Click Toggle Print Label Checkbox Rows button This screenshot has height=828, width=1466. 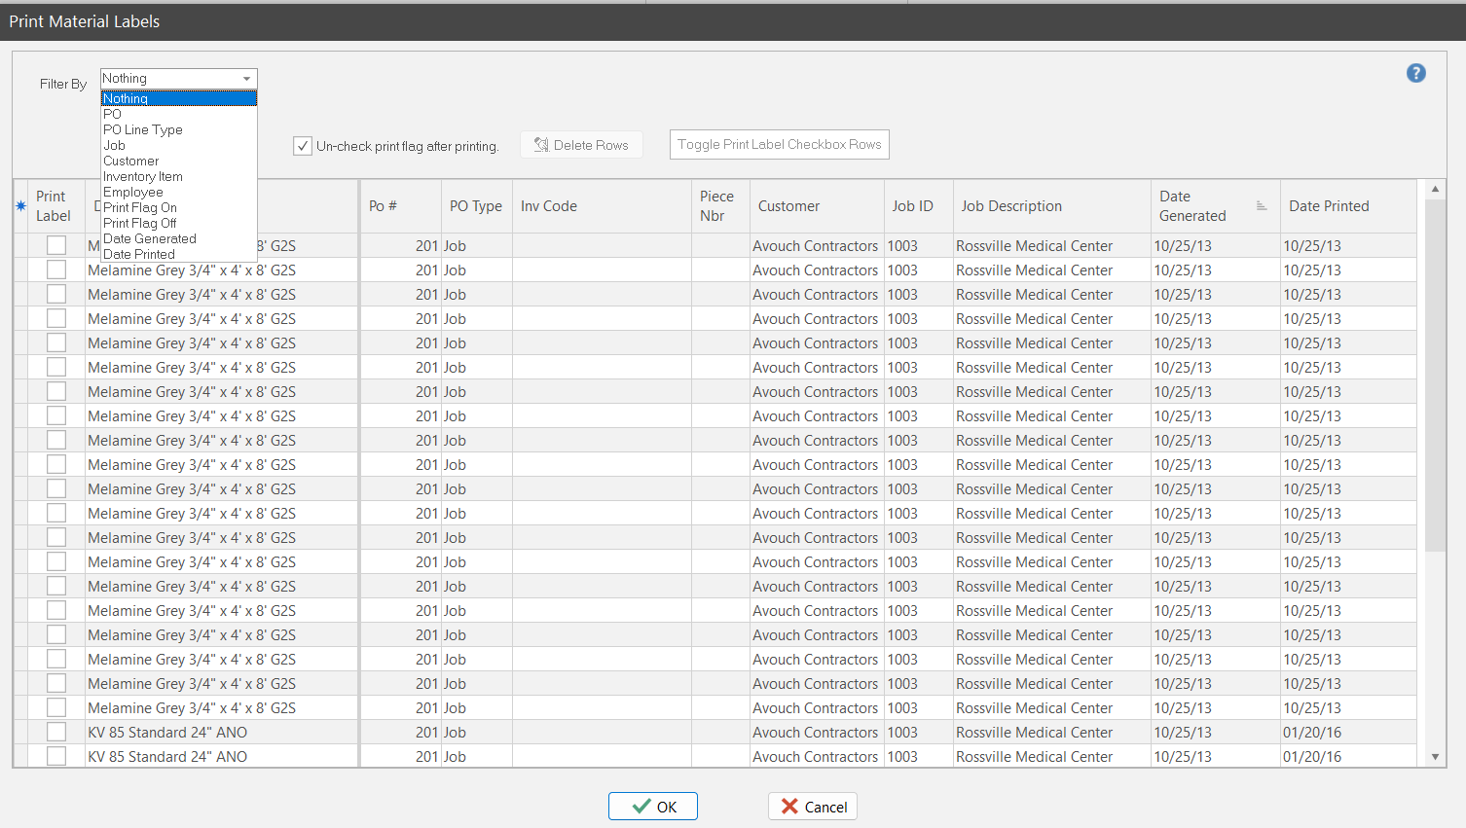tap(779, 145)
